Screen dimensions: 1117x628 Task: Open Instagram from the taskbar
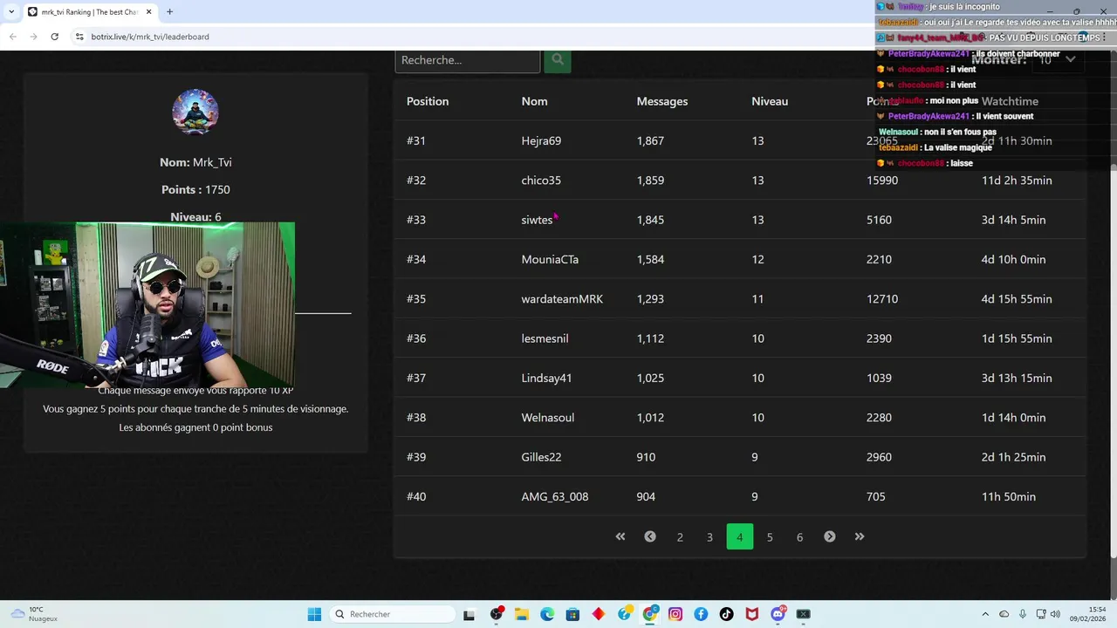click(x=675, y=614)
